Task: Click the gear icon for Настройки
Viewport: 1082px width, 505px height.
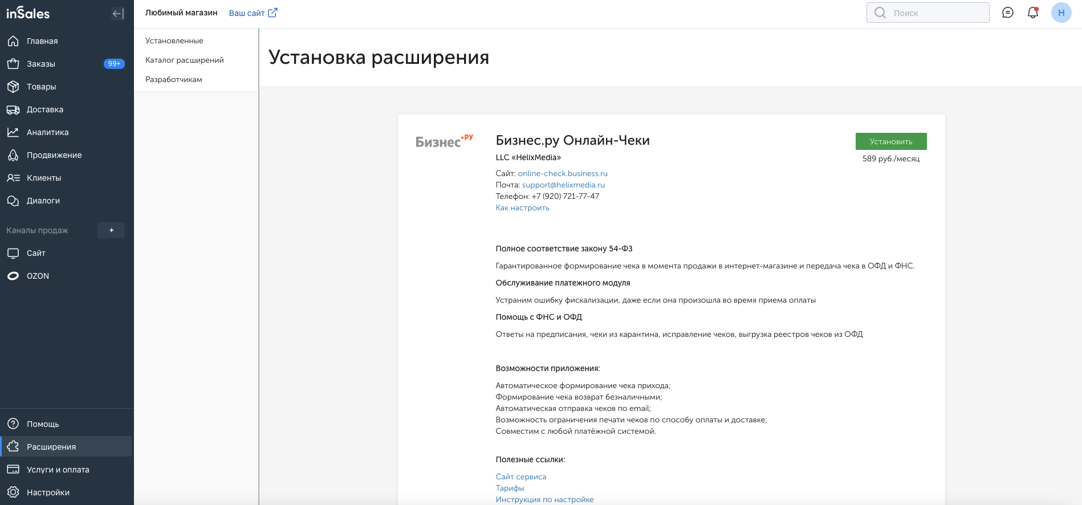Action: pos(13,492)
